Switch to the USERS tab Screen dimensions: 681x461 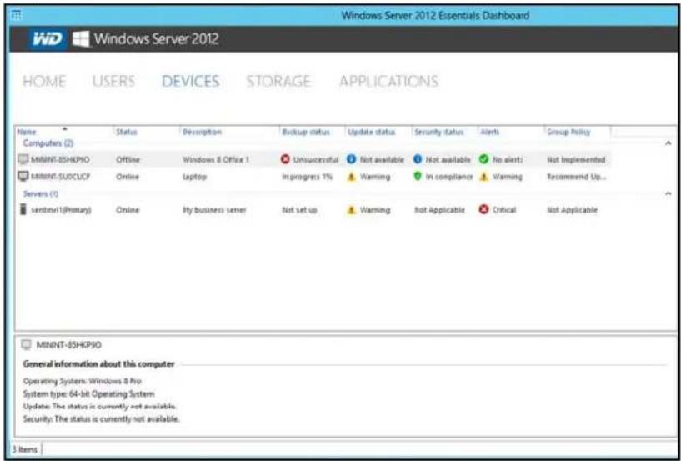pos(113,81)
